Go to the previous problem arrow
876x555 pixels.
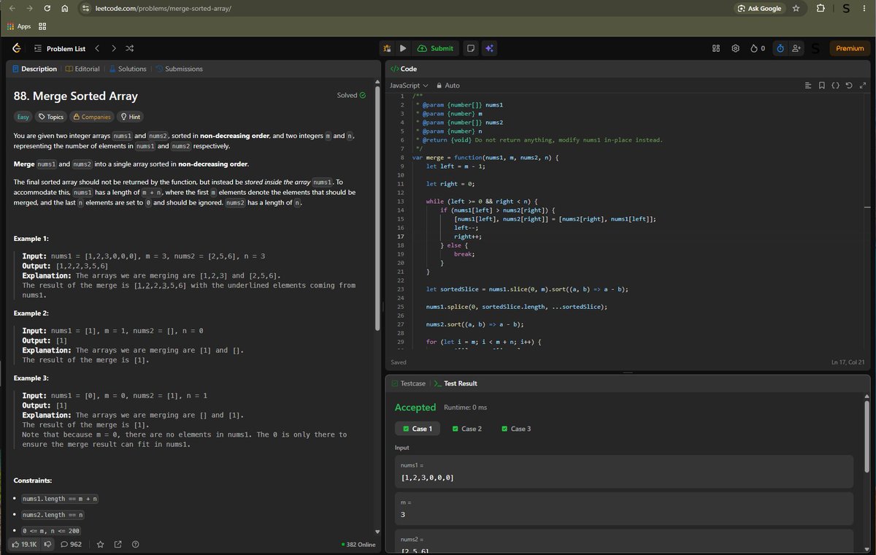point(97,49)
